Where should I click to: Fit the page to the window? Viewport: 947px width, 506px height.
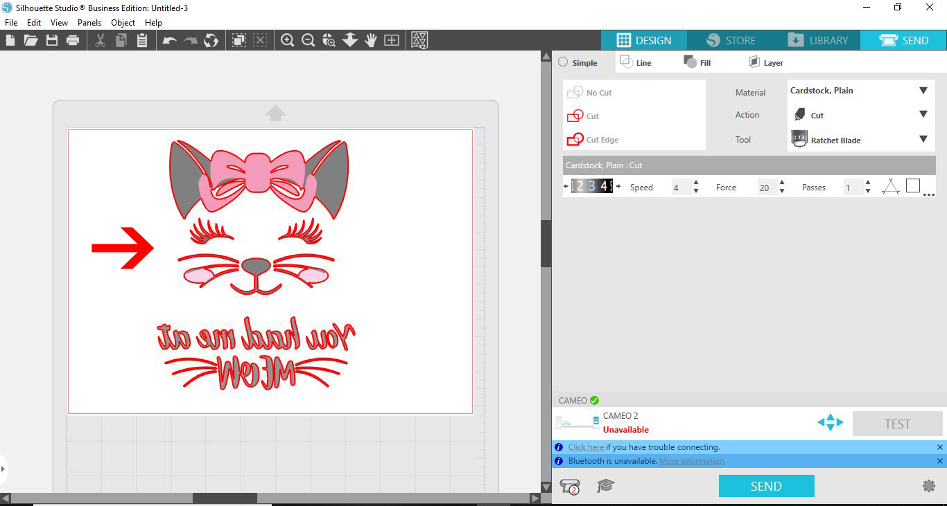coord(392,40)
